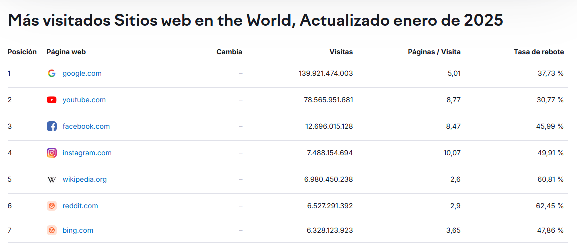Go to the bing.com link

point(78,230)
